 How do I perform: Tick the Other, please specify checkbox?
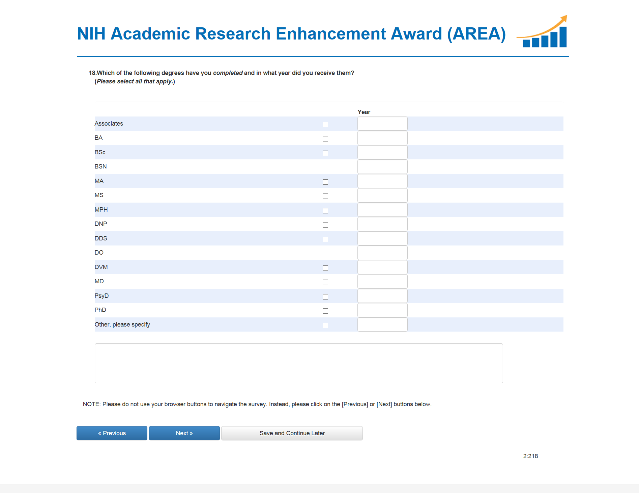325,326
